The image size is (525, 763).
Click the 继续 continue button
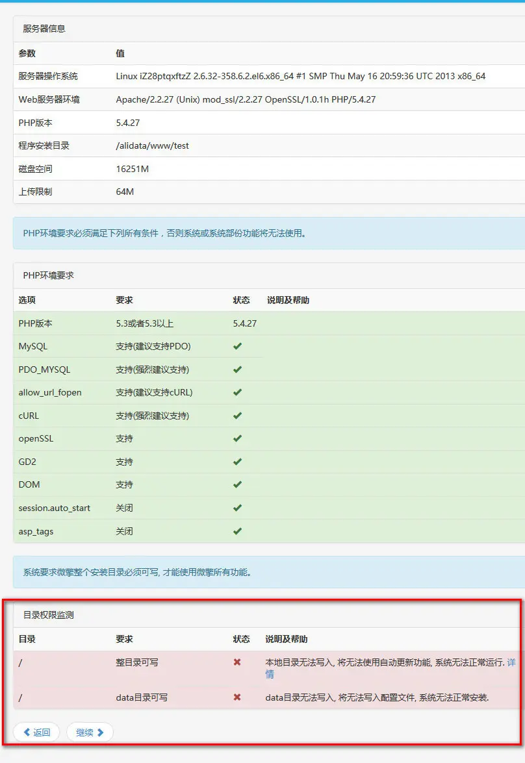pos(90,732)
